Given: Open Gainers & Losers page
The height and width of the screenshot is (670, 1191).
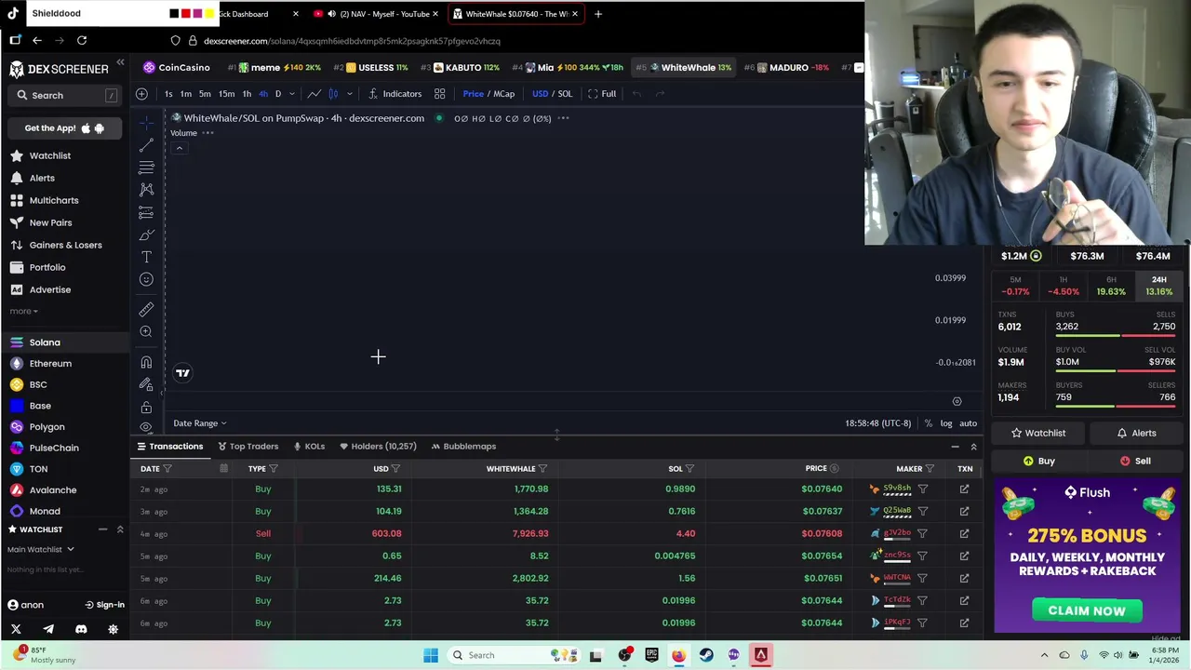Looking at the screenshot, I should pos(65,245).
